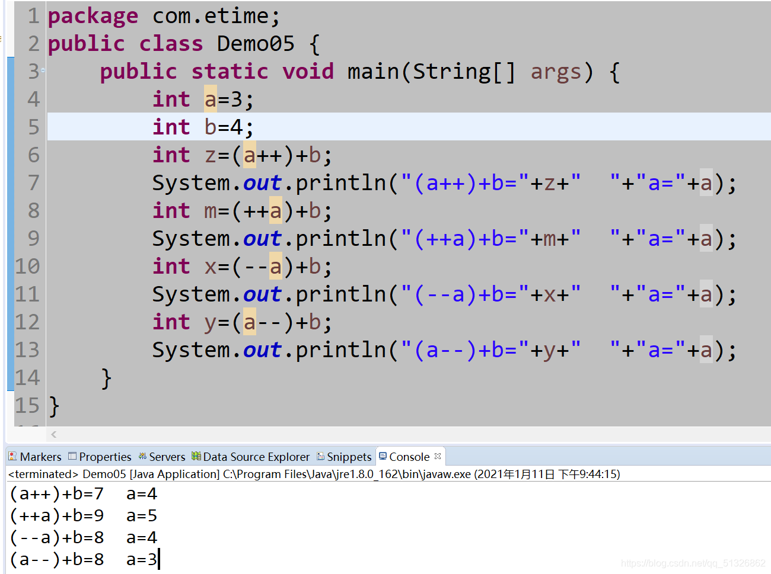The height and width of the screenshot is (574, 771).
Task: Click closing brace on line 14
Action: click(106, 379)
